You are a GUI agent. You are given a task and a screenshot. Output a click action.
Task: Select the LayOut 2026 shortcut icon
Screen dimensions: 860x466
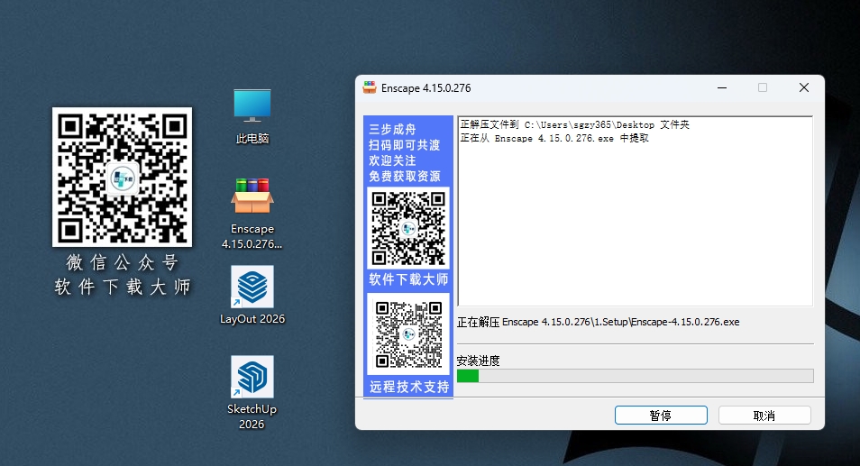[252, 287]
